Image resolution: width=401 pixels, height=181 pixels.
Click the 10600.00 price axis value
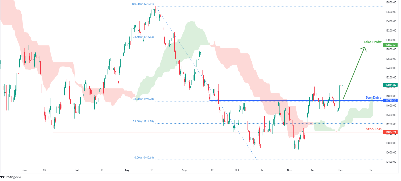[x=391, y=152]
